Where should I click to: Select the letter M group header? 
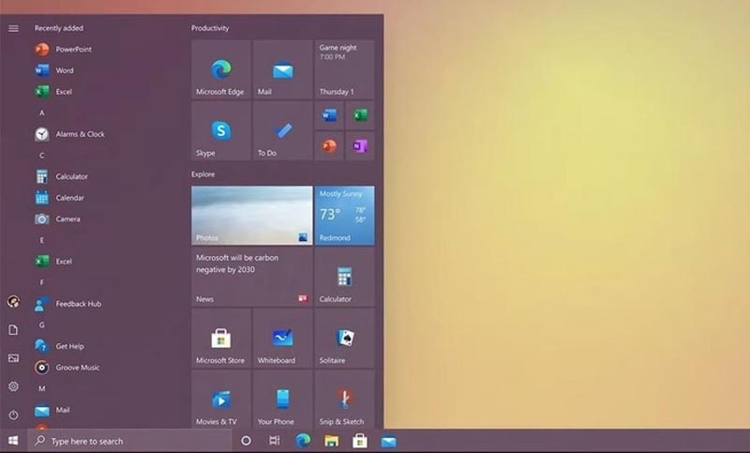click(42, 389)
